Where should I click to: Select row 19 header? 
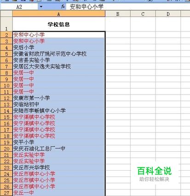(x=6, y=142)
